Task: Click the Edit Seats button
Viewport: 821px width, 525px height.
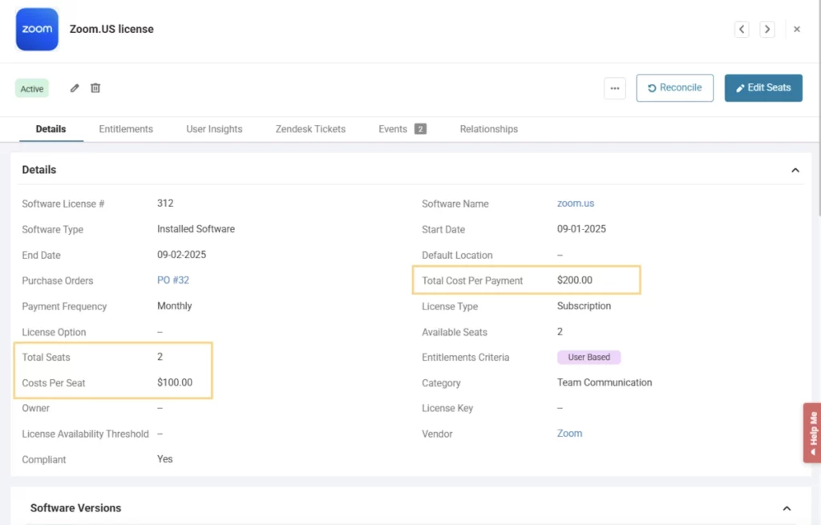Action: coord(763,88)
